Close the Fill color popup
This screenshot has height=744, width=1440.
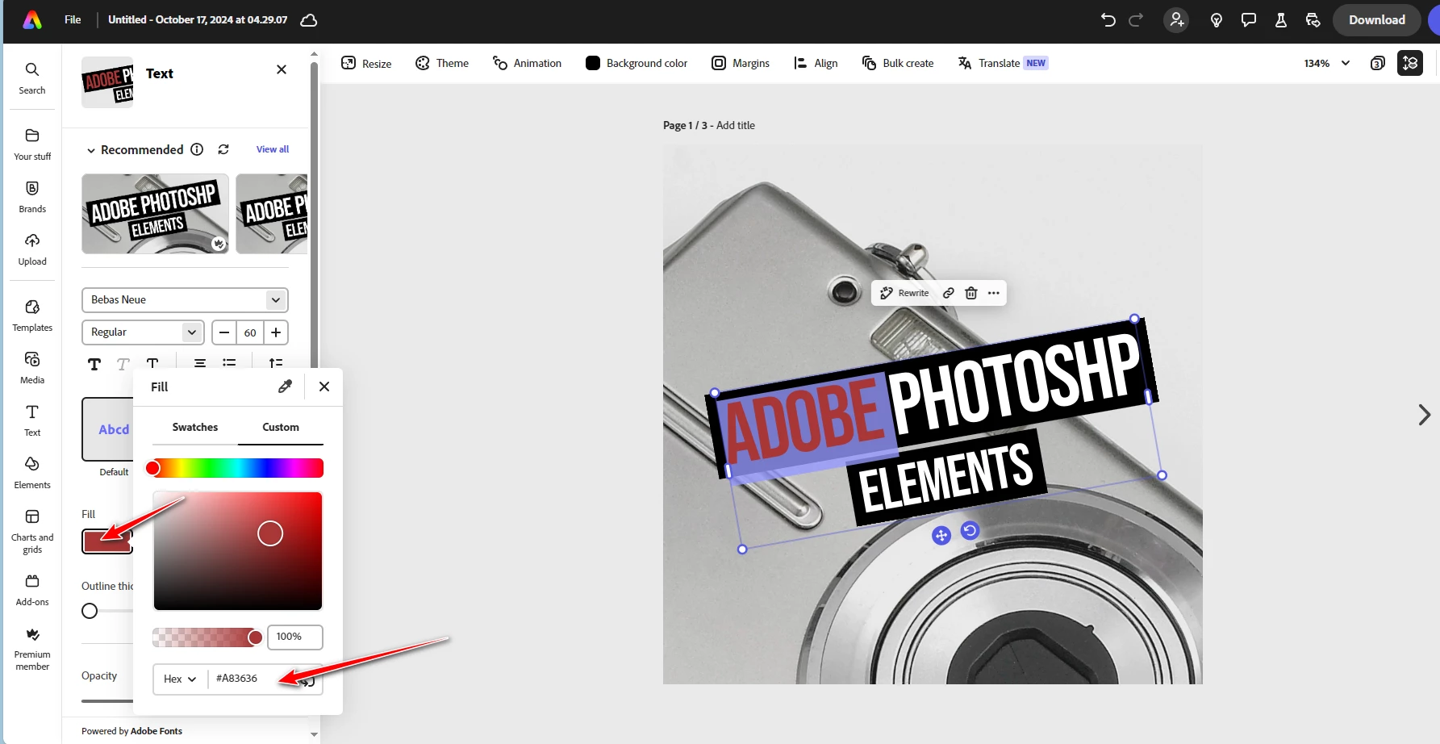tap(324, 387)
